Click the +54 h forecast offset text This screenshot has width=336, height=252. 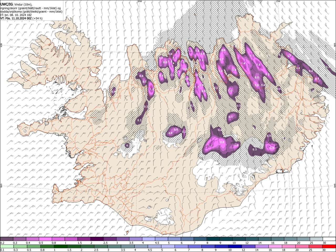point(38,18)
